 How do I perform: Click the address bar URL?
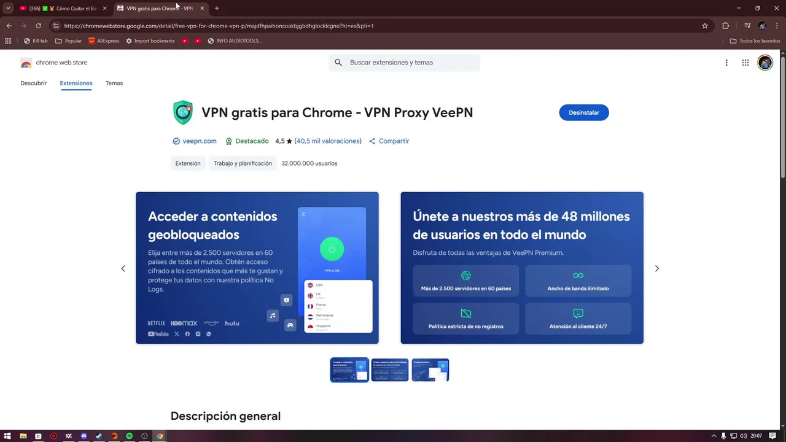(x=219, y=26)
